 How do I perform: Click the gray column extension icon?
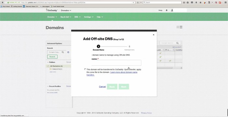coord(209,3)
